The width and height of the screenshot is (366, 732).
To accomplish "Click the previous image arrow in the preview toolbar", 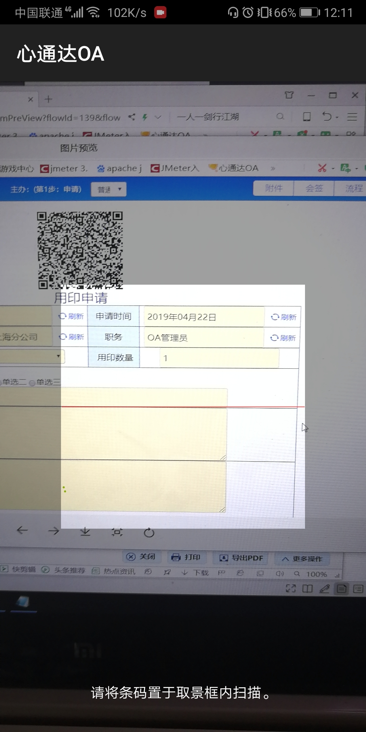I will (22, 530).
